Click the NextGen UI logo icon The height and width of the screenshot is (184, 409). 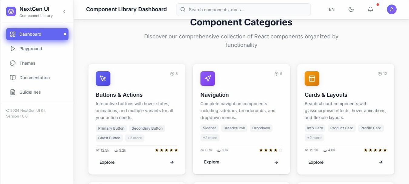point(11,11)
